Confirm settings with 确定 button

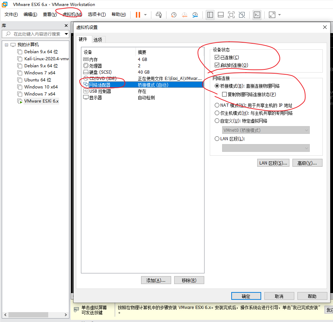tap(246, 296)
